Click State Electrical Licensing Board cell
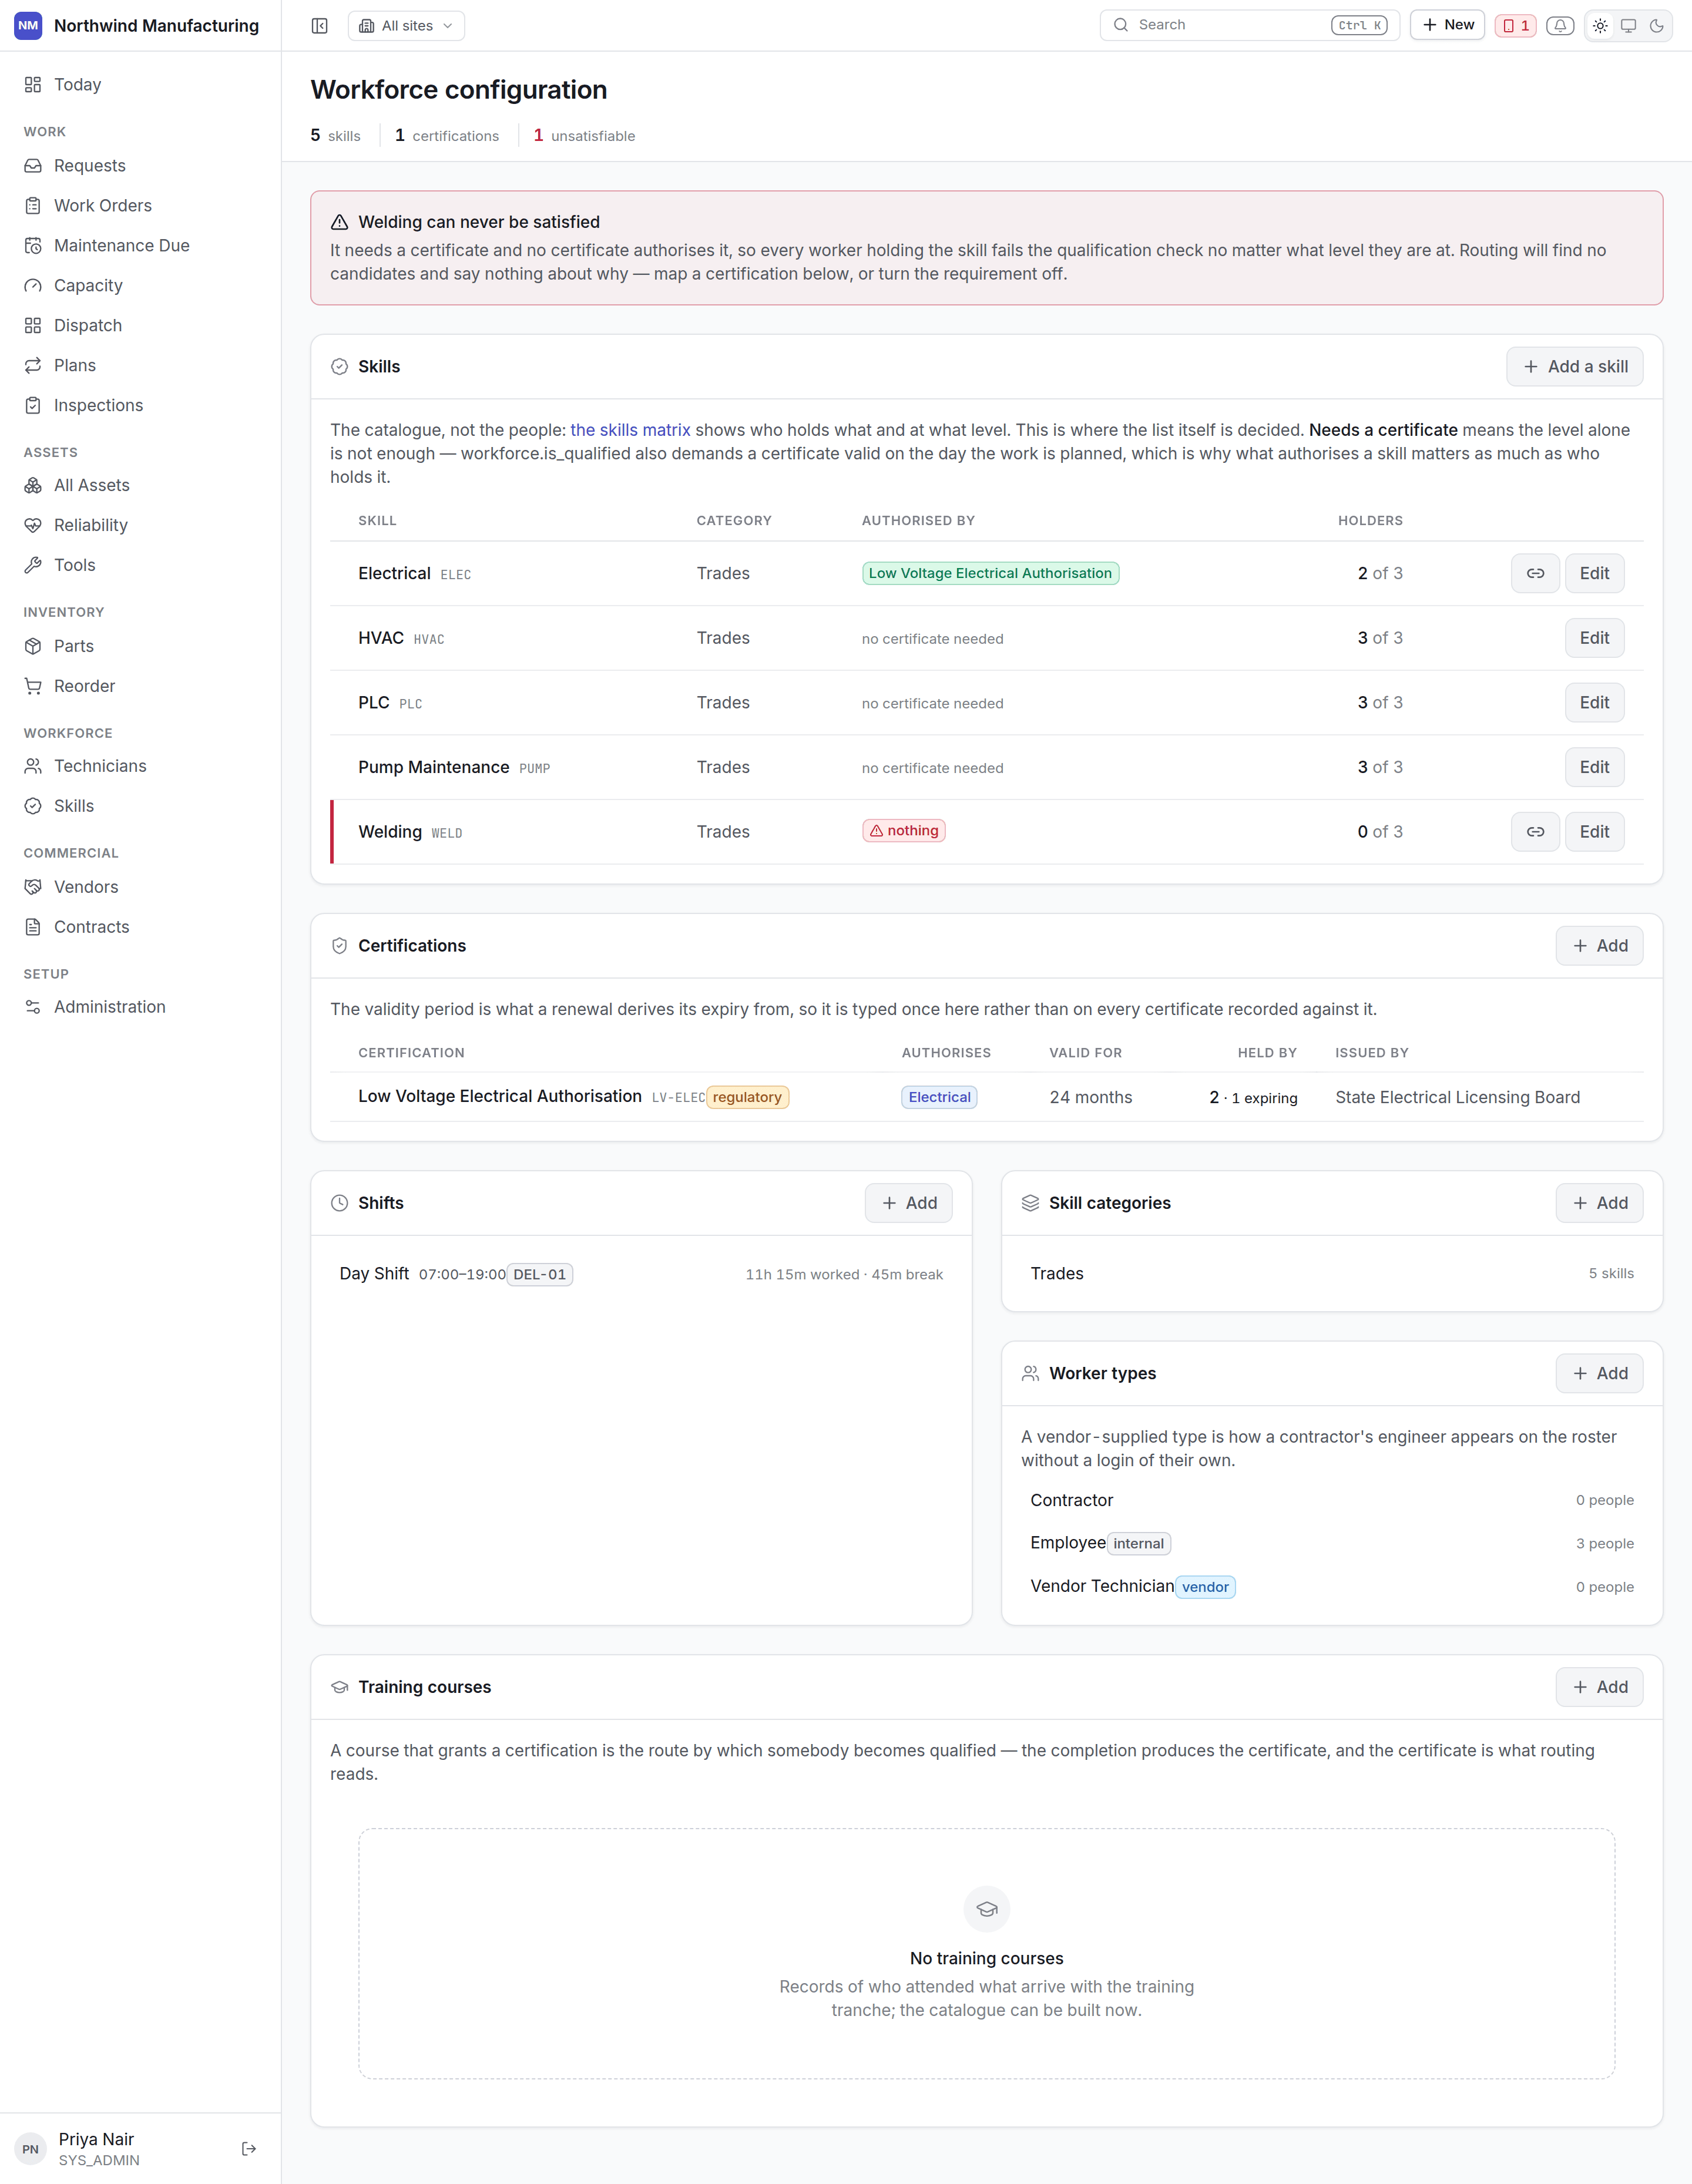Image resolution: width=1692 pixels, height=2184 pixels. [x=1457, y=1098]
